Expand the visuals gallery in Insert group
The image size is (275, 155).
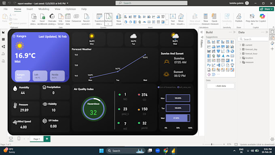[x=167, y=19]
